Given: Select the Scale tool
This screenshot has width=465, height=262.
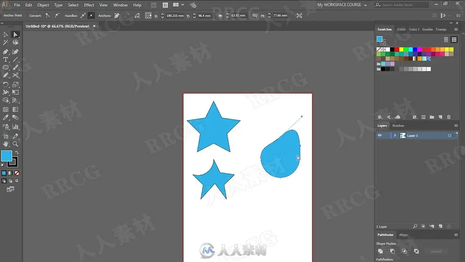Looking at the screenshot, I should click(x=15, y=84).
